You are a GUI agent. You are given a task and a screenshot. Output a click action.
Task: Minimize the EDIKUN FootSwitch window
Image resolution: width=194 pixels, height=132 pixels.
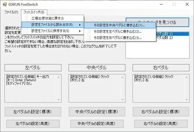tap(161, 4)
